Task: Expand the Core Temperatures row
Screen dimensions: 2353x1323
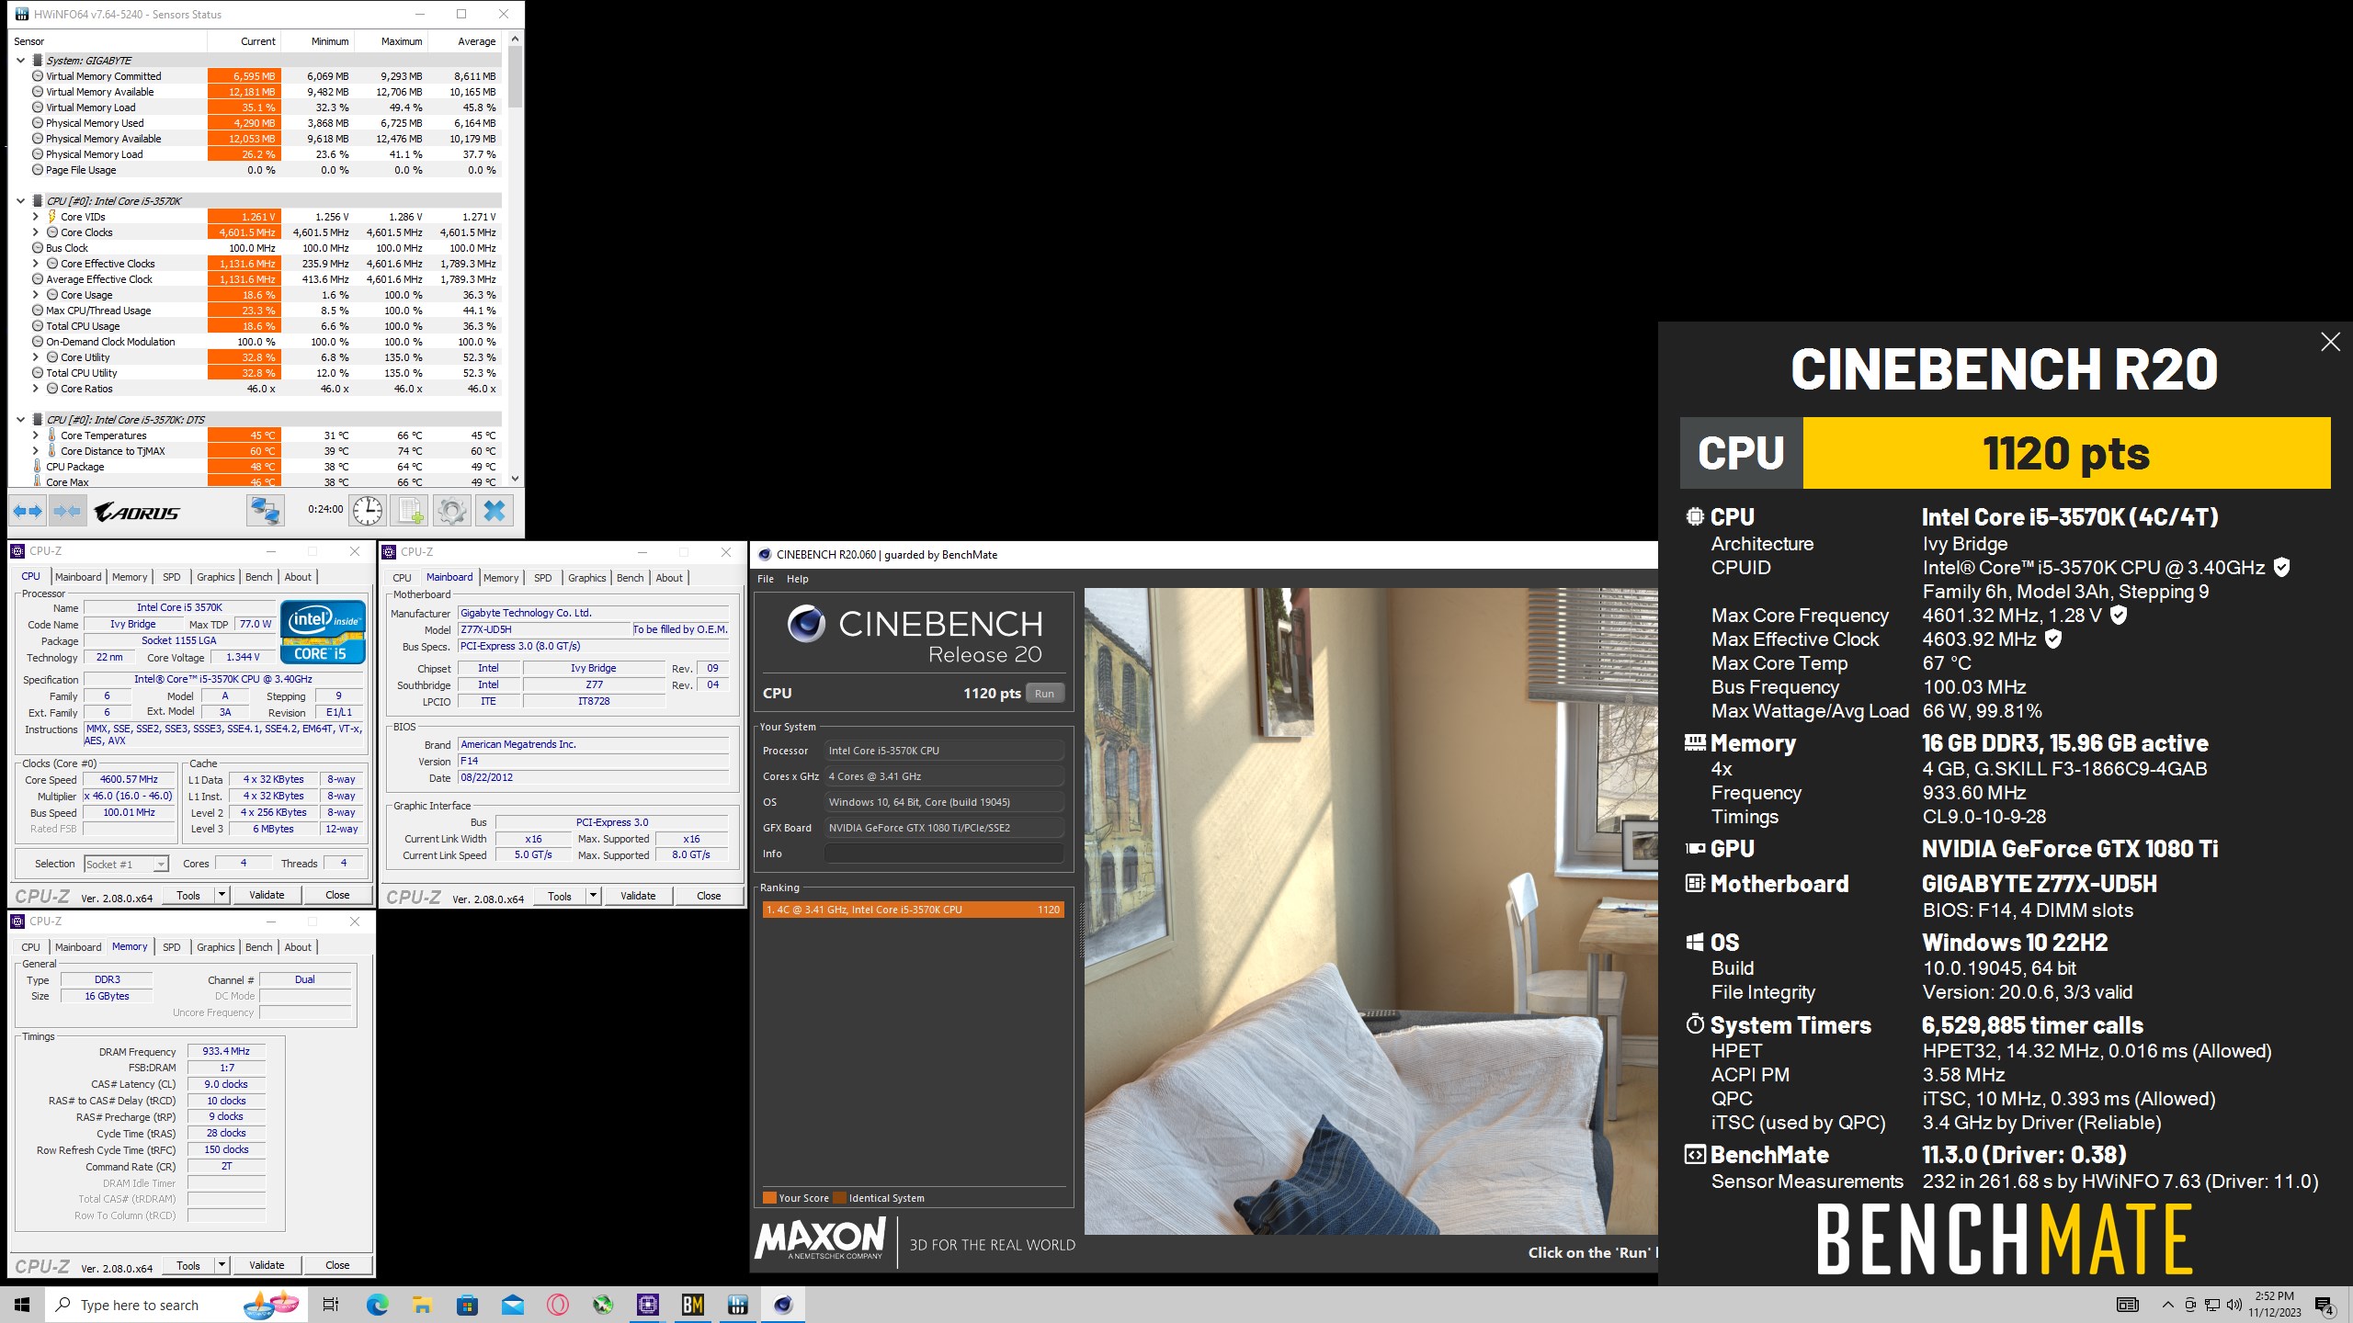Action: tap(36, 435)
